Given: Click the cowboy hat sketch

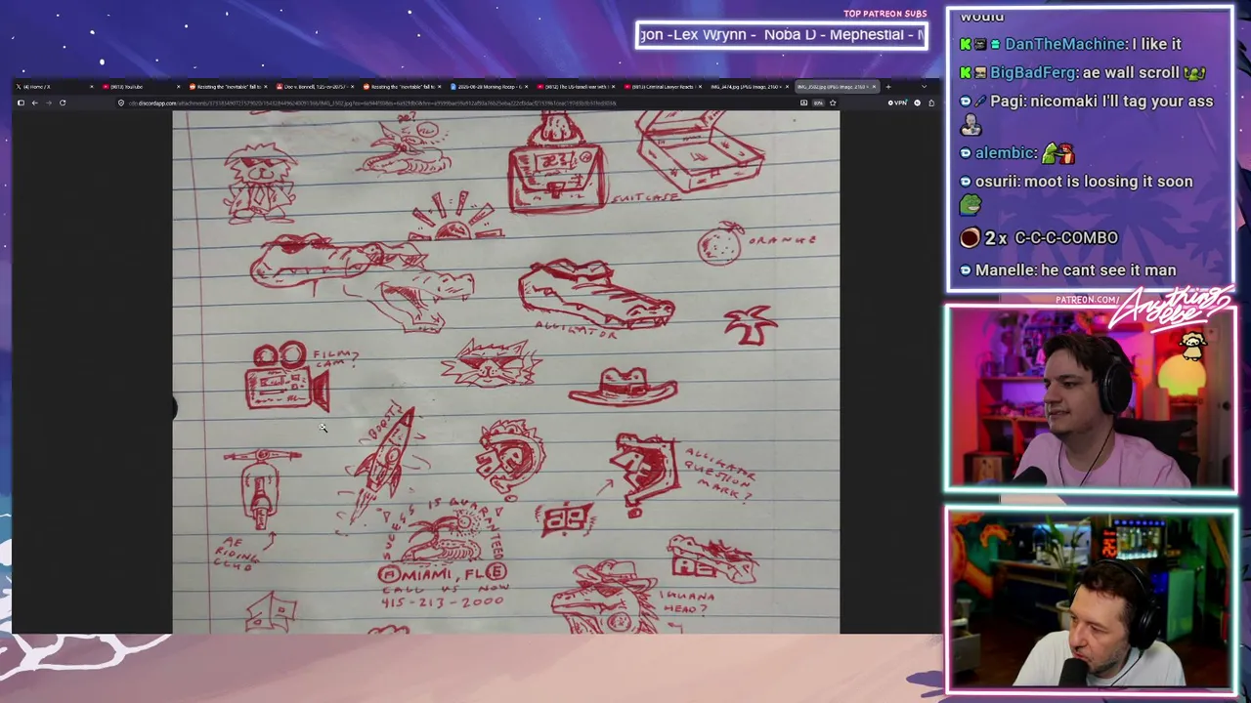Looking at the screenshot, I should pos(623,387).
